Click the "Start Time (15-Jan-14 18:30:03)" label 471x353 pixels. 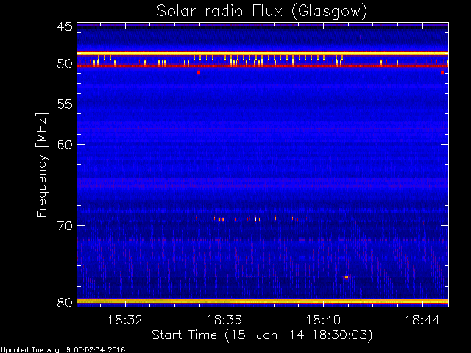[x=262, y=335]
